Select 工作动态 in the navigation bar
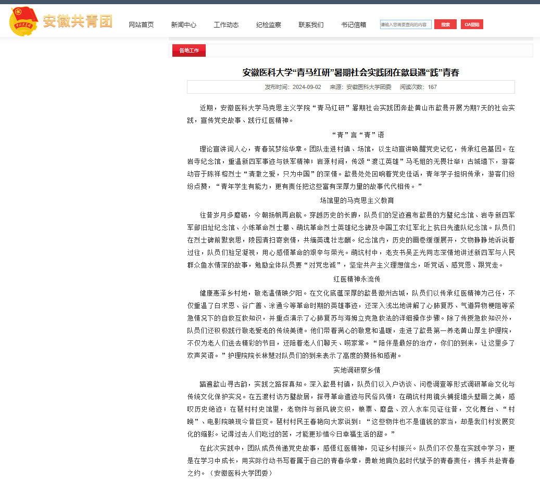Viewport: 540px width, 485px height. coord(226,24)
